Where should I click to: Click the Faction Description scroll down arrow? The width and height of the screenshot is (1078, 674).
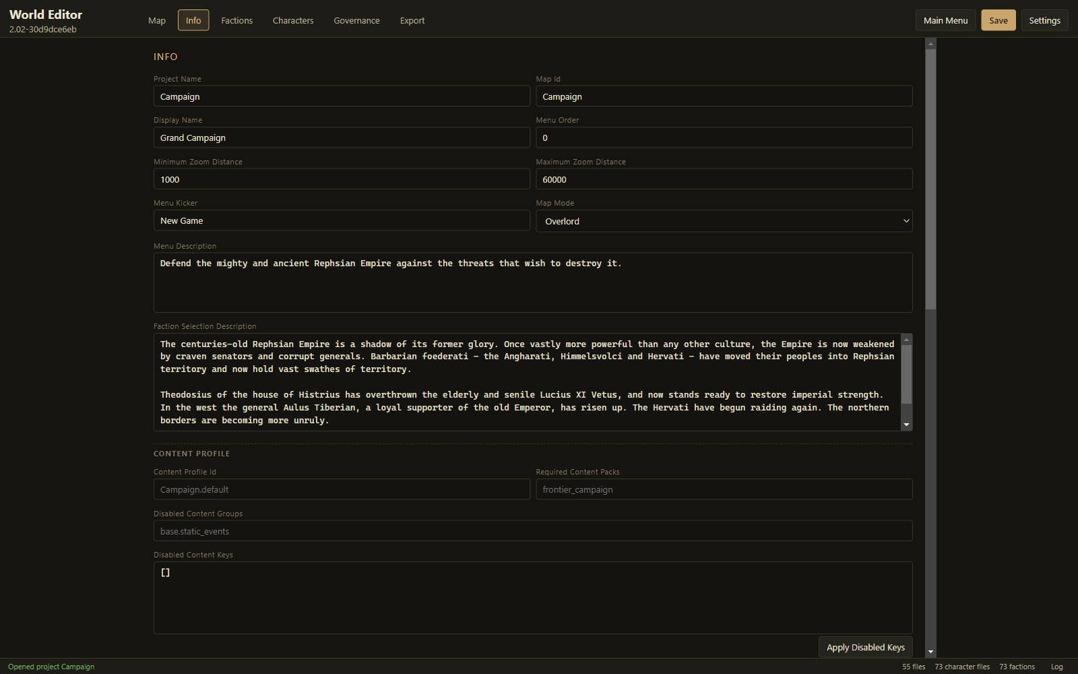pyautogui.click(x=907, y=425)
